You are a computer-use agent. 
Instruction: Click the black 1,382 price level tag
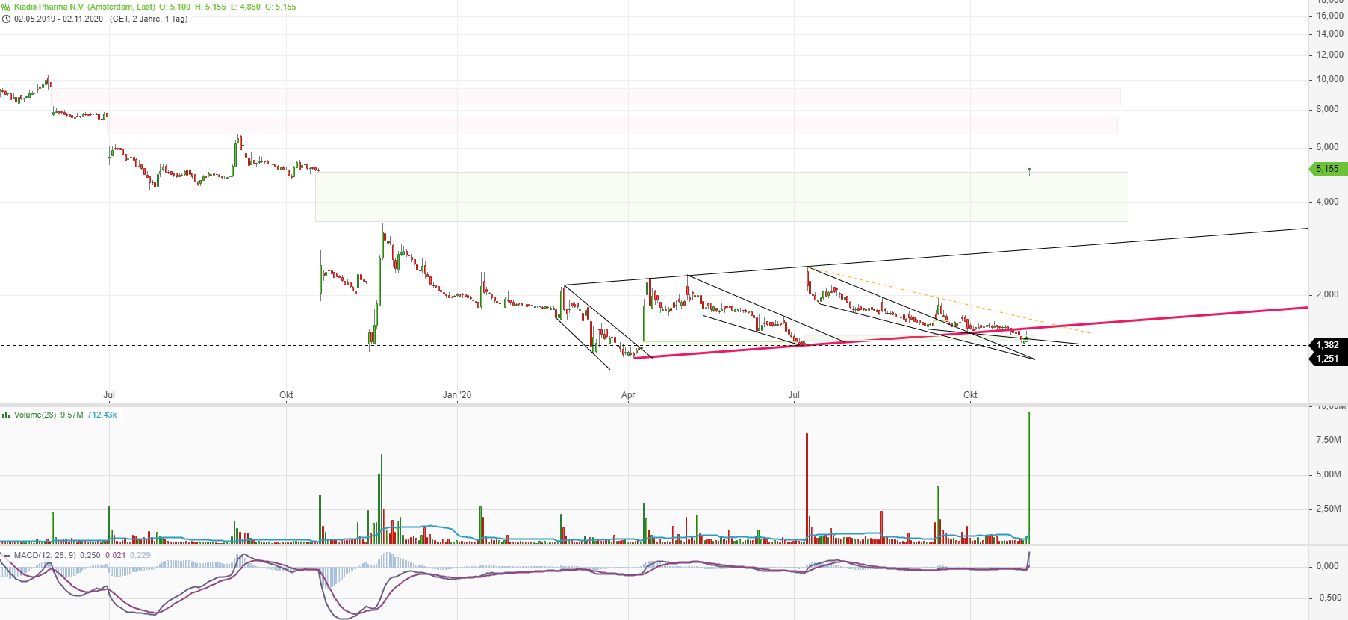click(1329, 345)
